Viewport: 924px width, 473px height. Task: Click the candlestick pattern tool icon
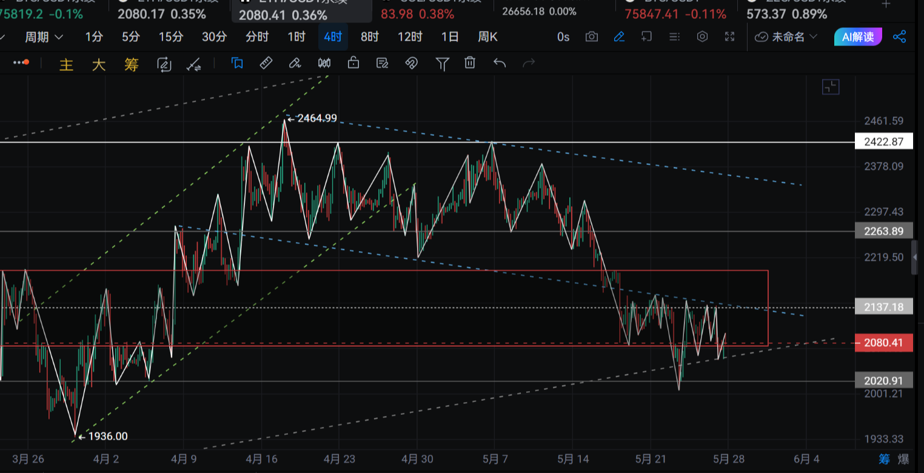point(324,63)
